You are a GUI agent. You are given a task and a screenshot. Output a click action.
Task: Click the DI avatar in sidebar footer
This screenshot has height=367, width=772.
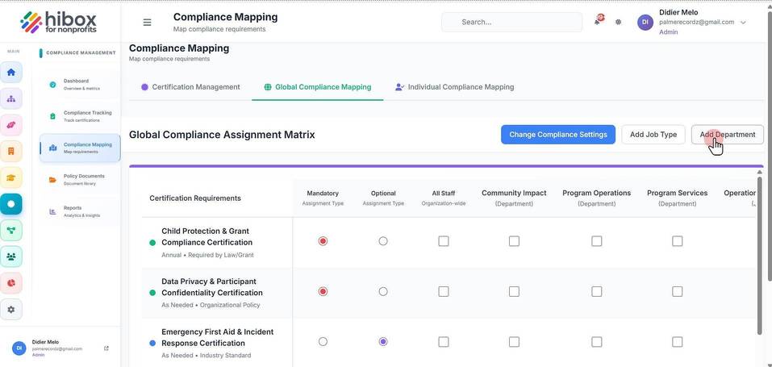point(19,348)
